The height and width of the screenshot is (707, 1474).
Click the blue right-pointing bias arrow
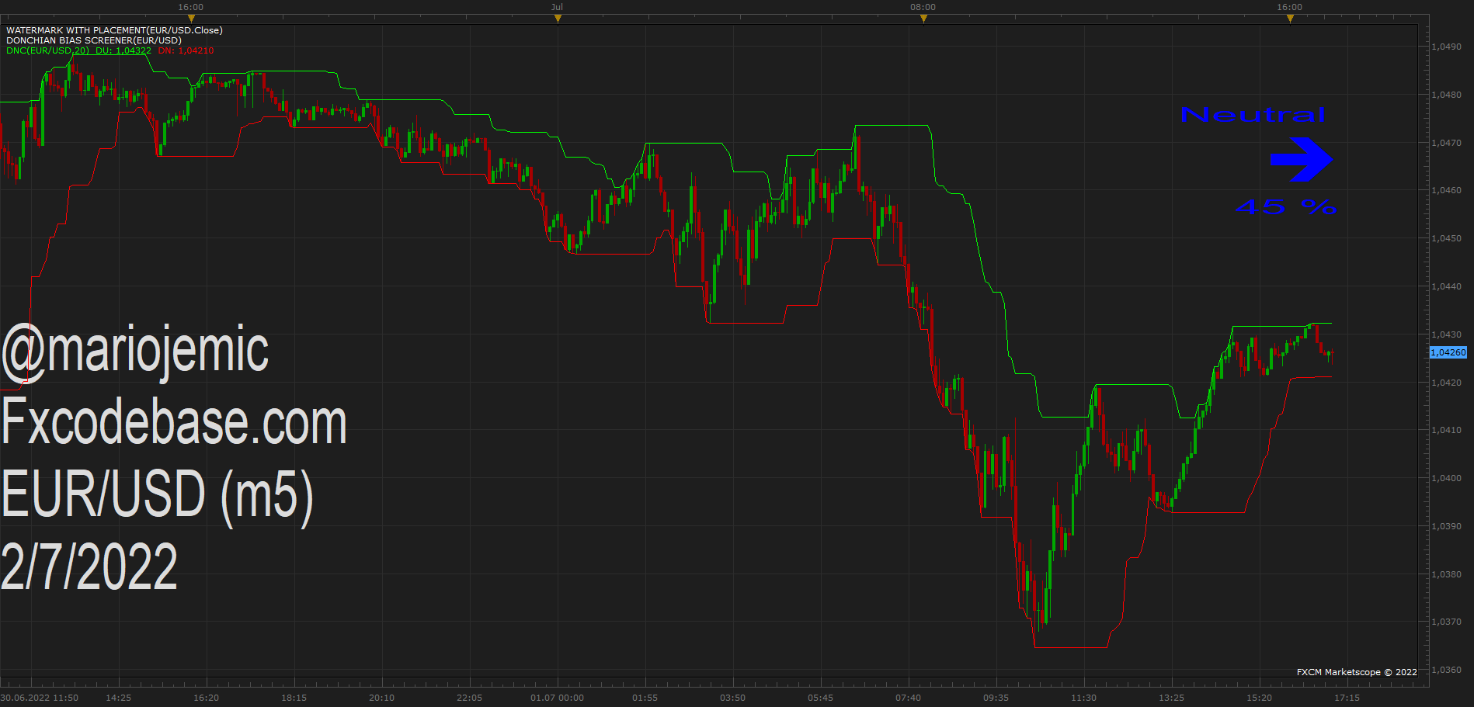coord(1302,160)
